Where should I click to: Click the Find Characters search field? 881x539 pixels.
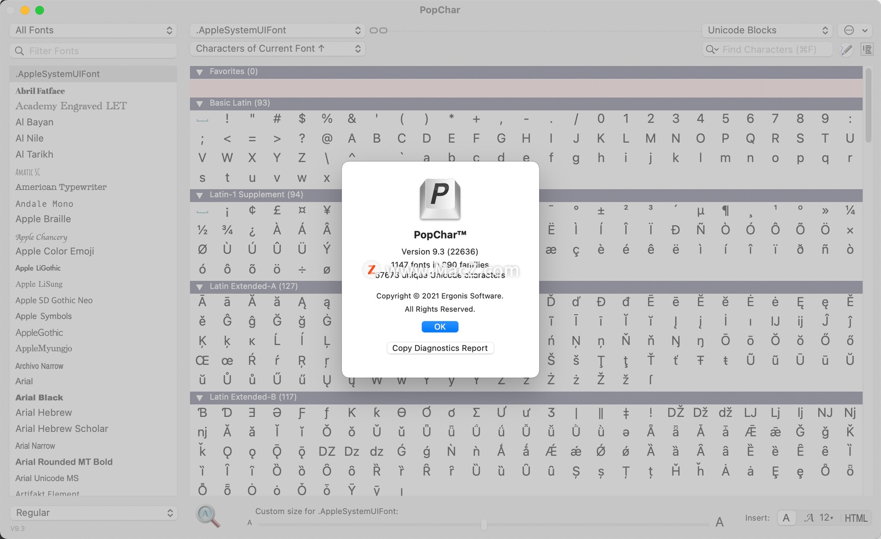[x=767, y=50]
